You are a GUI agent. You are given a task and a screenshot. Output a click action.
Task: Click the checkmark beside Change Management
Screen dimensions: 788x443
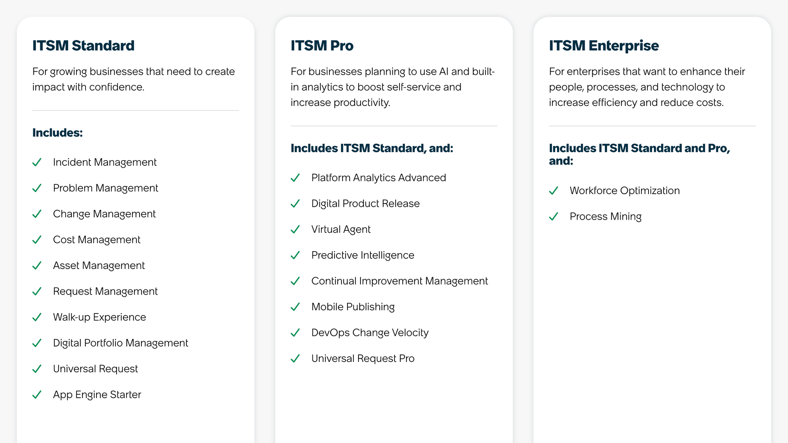click(x=37, y=214)
